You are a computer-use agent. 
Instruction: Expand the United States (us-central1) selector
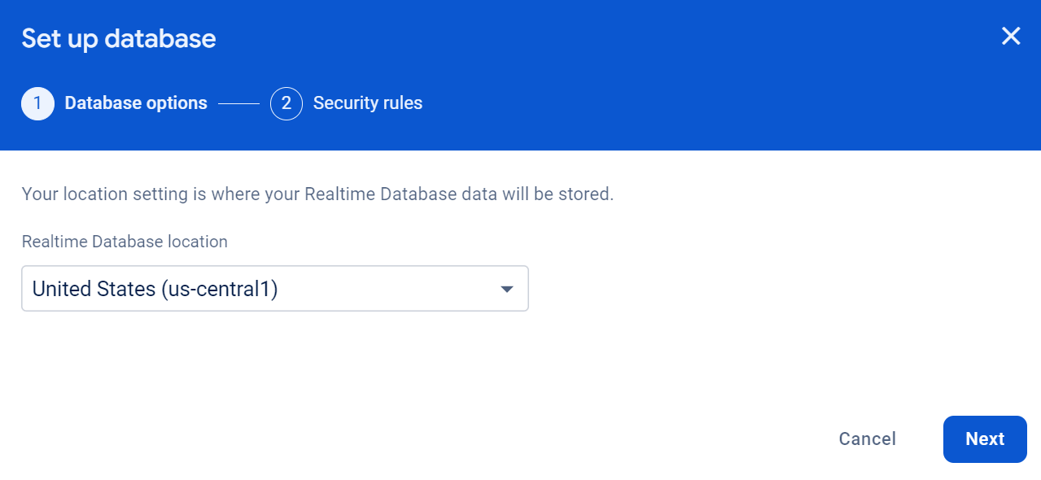(275, 288)
